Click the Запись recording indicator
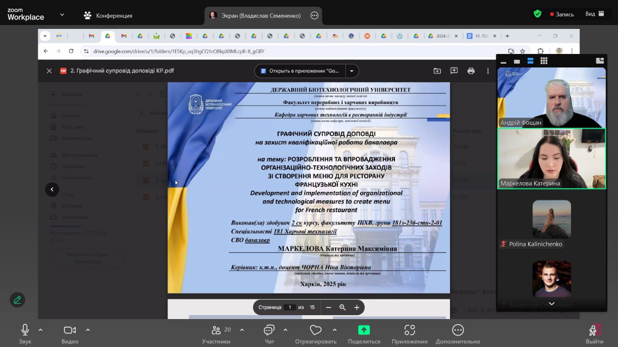This screenshot has width=618, height=347. (x=562, y=14)
